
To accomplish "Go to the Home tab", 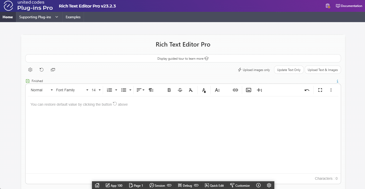I will coord(8,17).
